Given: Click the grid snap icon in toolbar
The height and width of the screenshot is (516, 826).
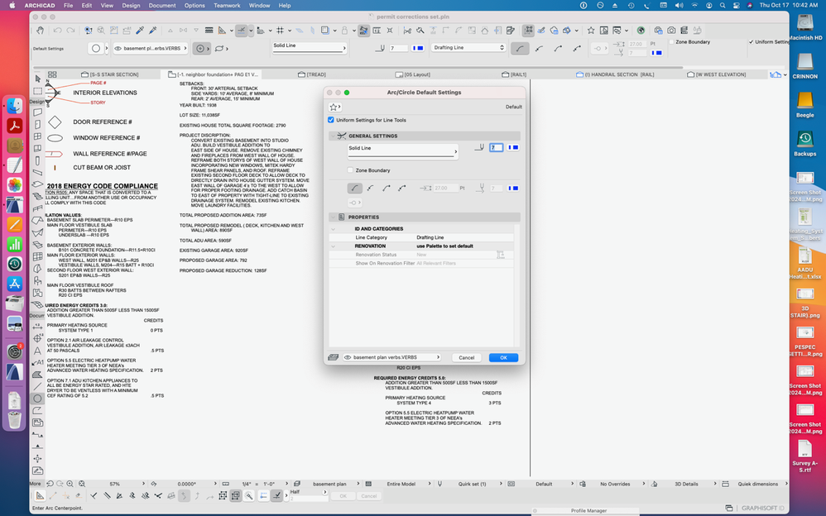Looking at the screenshot, I should tap(281, 31).
